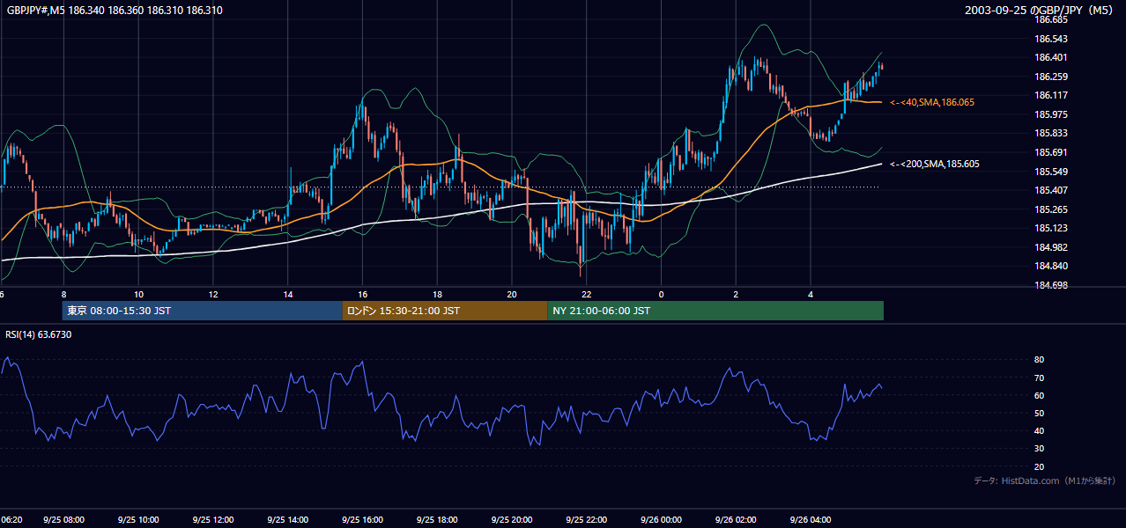Click the 9/26 02:00 time axis label

click(736, 520)
